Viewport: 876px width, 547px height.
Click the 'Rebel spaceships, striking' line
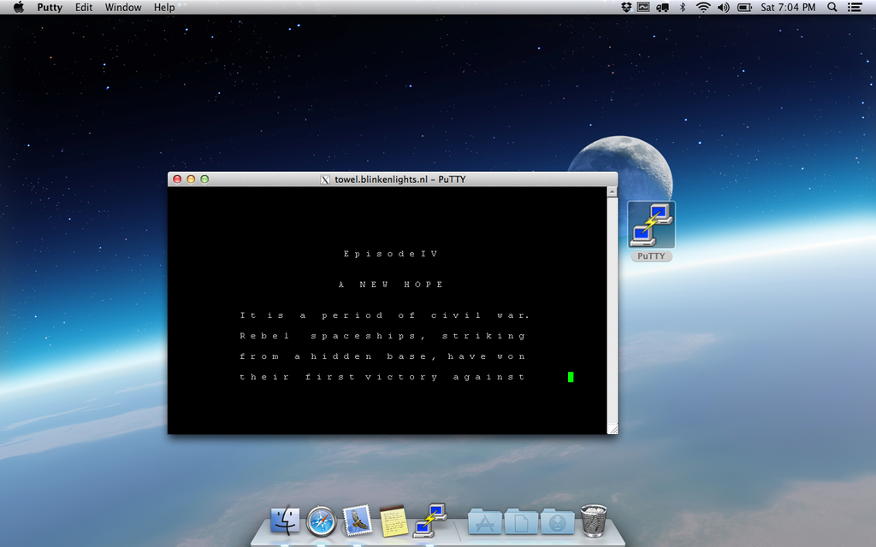point(382,336)
